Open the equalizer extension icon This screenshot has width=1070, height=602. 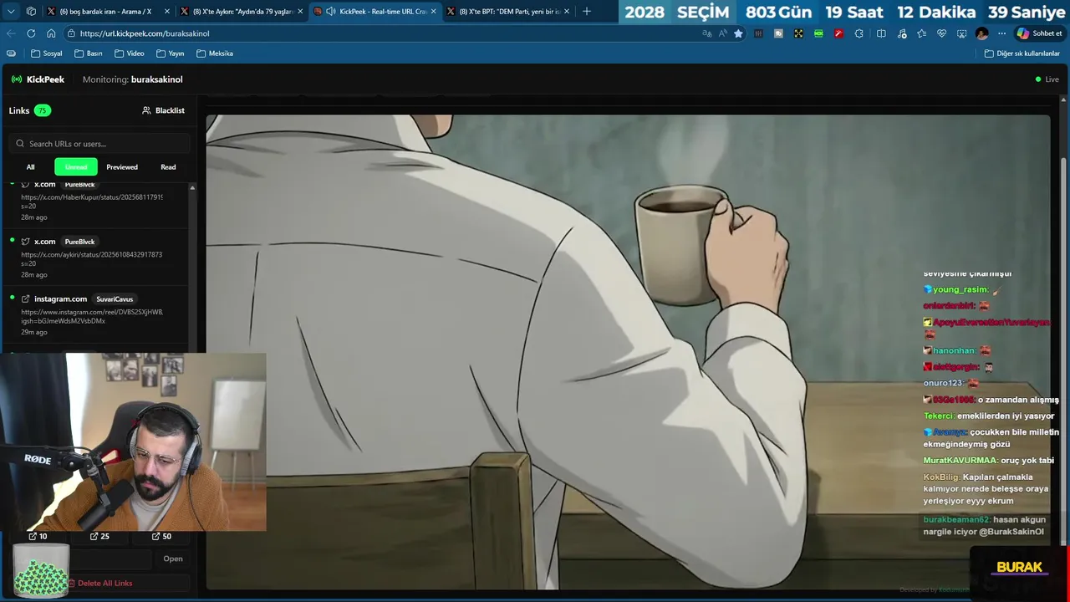(758, 33)
